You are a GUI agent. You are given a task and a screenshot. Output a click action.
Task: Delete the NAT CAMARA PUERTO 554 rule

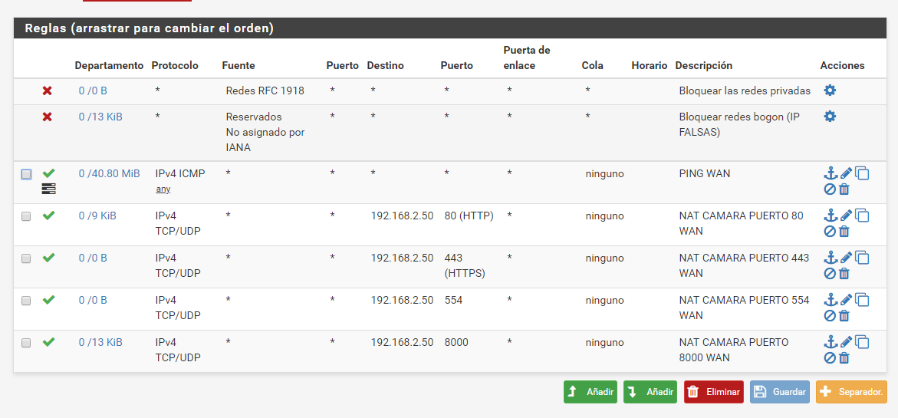tap(844, 315)
